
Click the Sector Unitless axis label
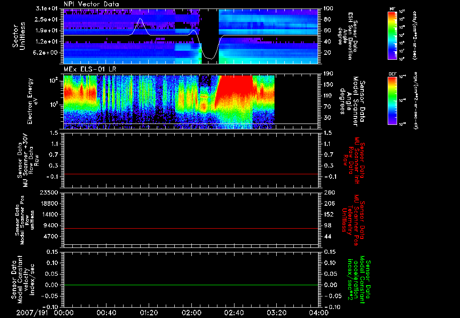click(19, 36)
